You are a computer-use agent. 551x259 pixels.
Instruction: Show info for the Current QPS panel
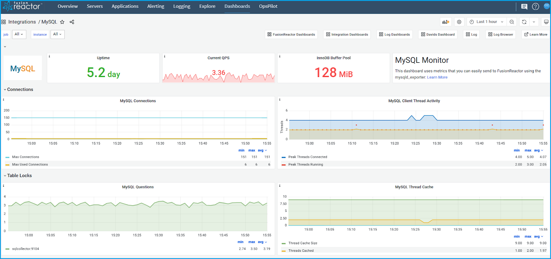[x=165, y=56]
